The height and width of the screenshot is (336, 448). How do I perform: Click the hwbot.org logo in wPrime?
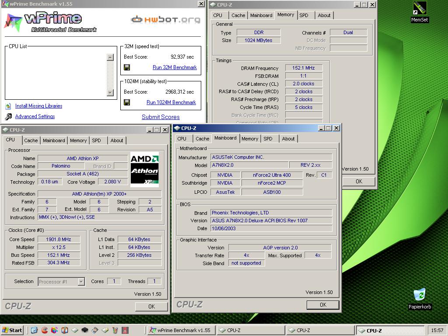[165, 19]
